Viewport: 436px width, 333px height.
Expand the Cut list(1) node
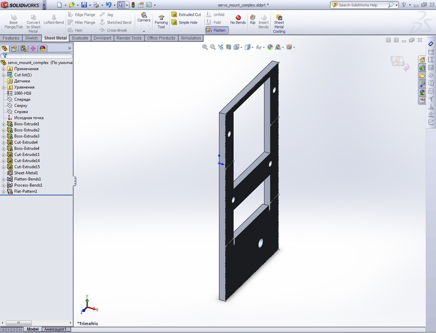click(3, 75)
